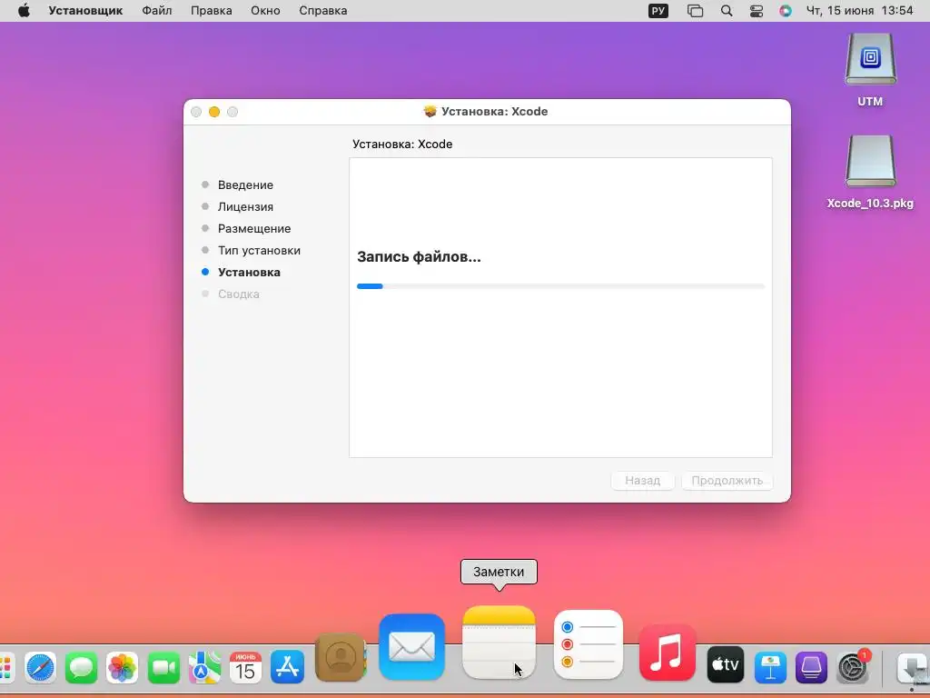
Task: Open Mail app in dock
Action: click(411, 647)
